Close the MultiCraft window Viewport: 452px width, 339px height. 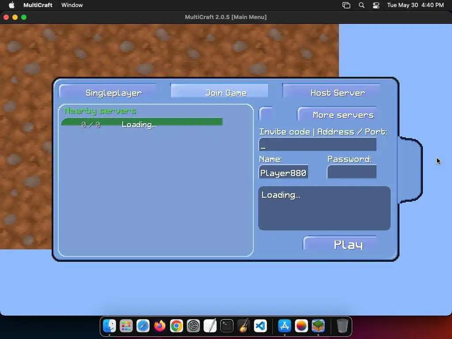(6, 17)
